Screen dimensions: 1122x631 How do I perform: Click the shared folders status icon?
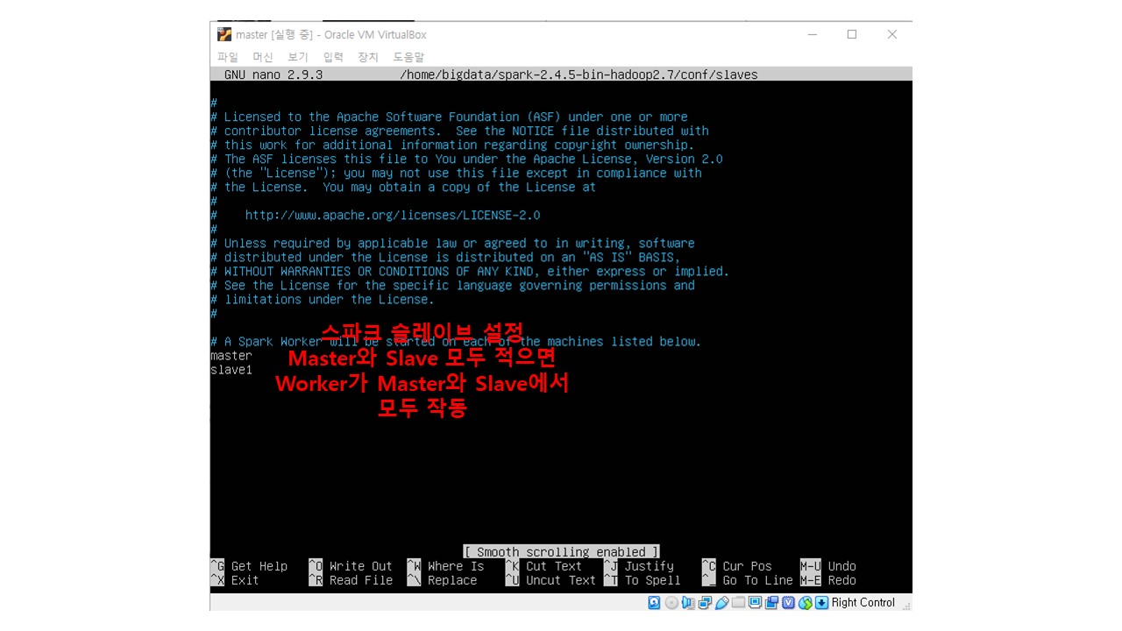pos(738,603)
